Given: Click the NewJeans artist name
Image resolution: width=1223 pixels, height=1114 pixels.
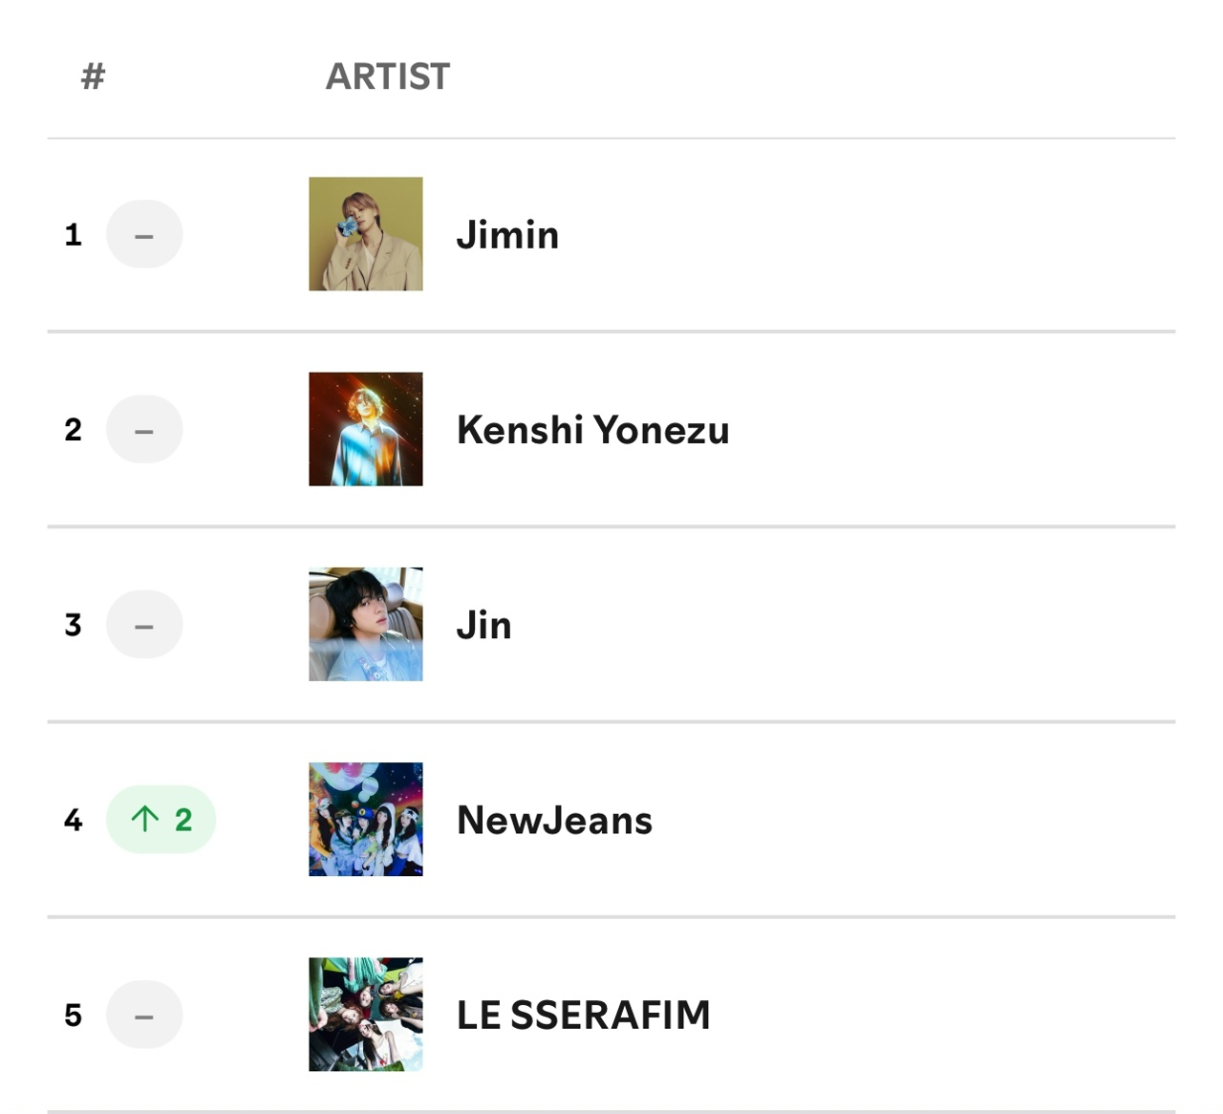Looking at the screenshot, I should 554,820.
